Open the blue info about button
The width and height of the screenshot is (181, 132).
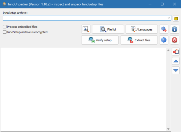(174, 29)
